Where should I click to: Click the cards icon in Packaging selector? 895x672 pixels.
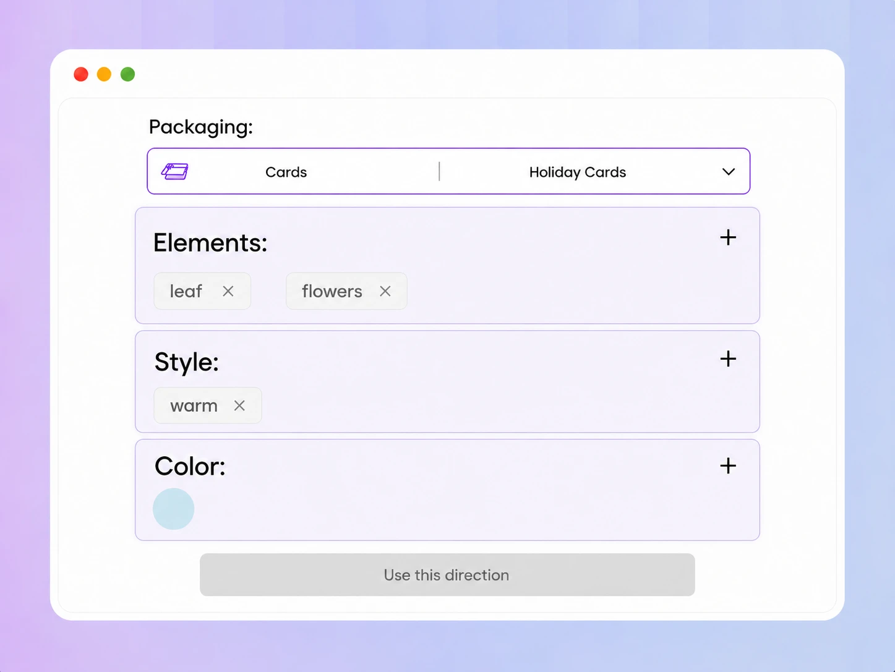(175, 171)
